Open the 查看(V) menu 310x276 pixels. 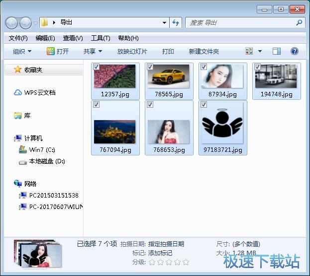tap(73, 38)
